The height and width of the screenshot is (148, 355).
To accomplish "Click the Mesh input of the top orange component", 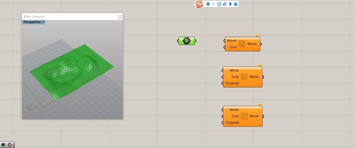I will coord(232,41).
